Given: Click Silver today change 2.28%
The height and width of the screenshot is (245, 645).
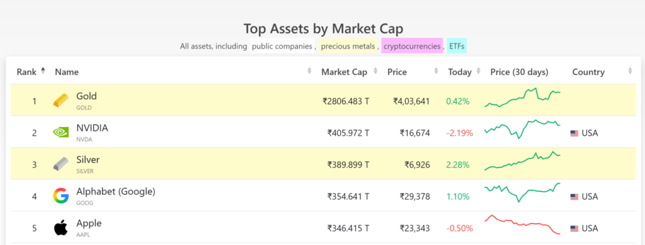Looking at the screenshot, I should (x=457, y=165).
